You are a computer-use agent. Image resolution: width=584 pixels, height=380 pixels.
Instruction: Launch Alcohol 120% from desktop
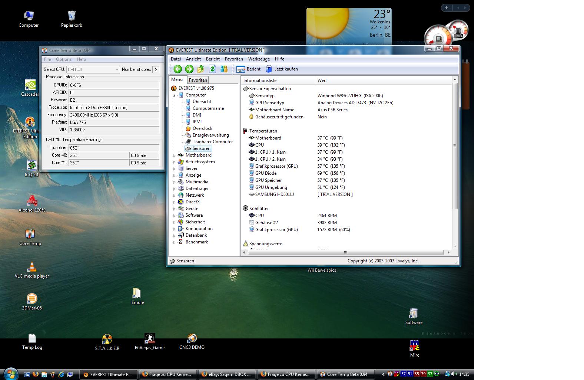tap(32, 204)
